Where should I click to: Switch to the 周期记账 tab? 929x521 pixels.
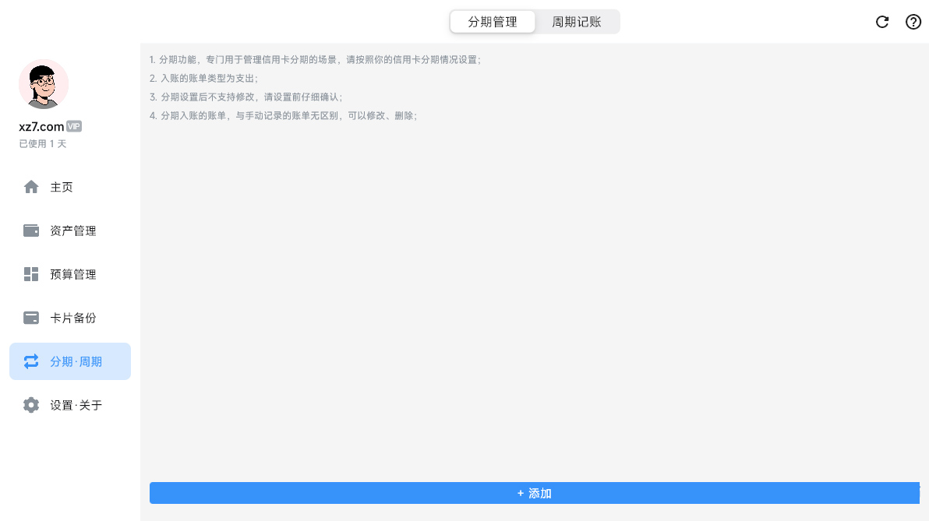577,22
